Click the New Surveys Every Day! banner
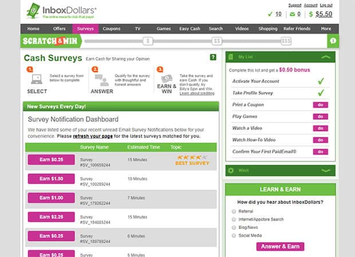 pos(121,106)
